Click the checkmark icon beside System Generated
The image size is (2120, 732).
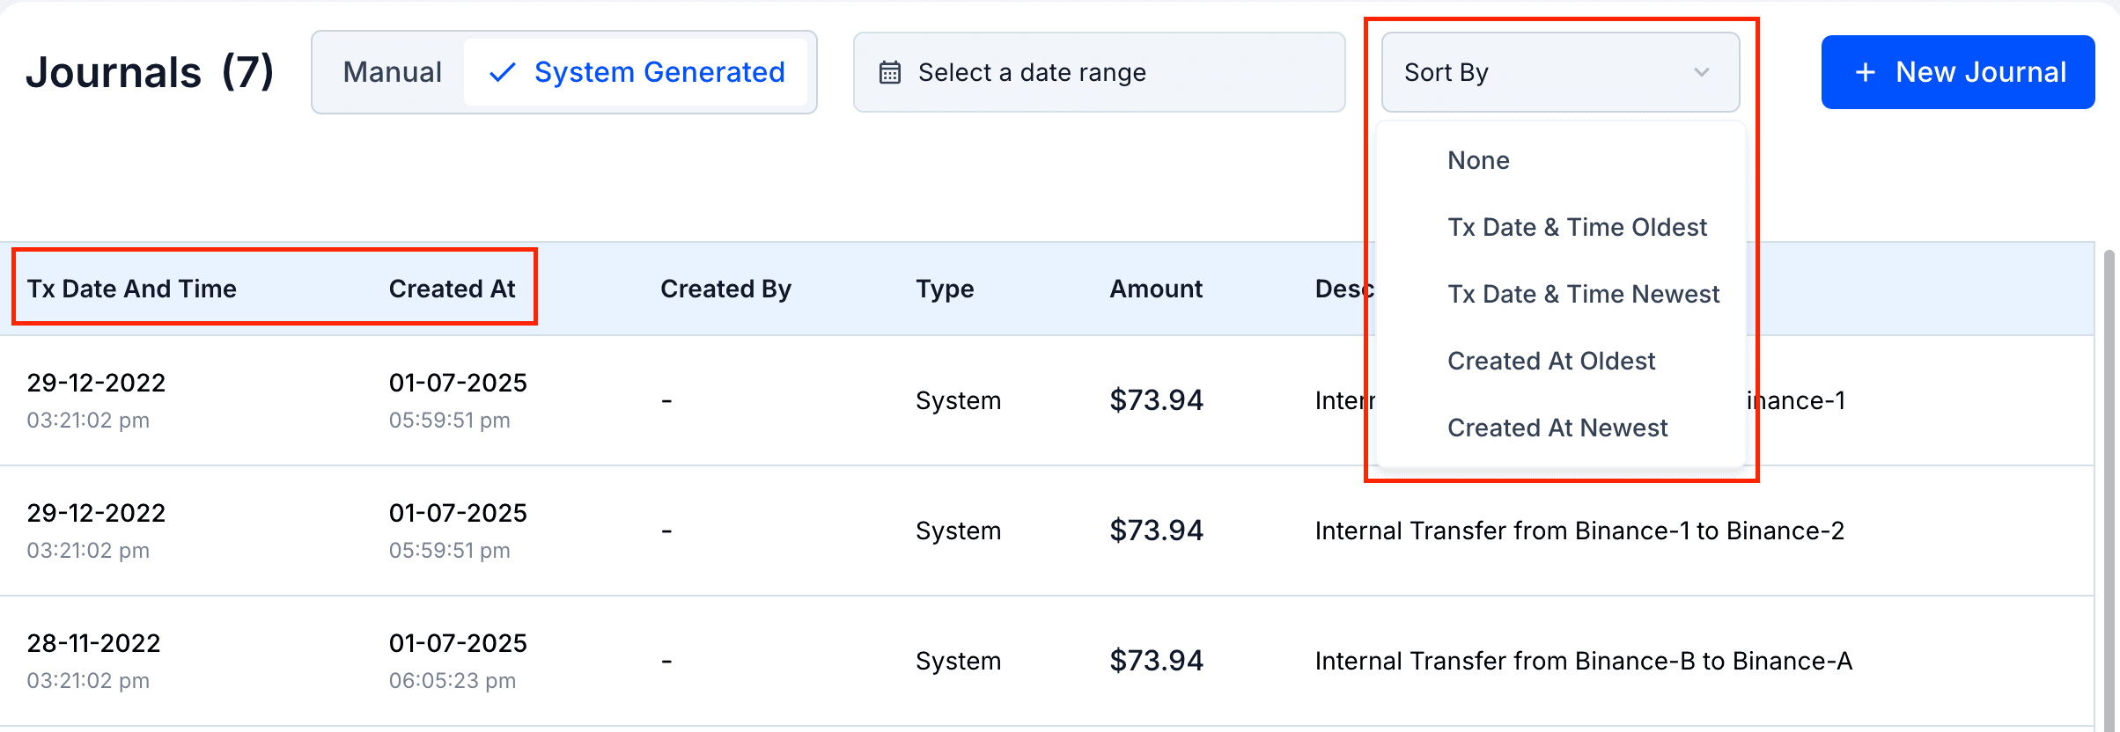coord(502,72)
